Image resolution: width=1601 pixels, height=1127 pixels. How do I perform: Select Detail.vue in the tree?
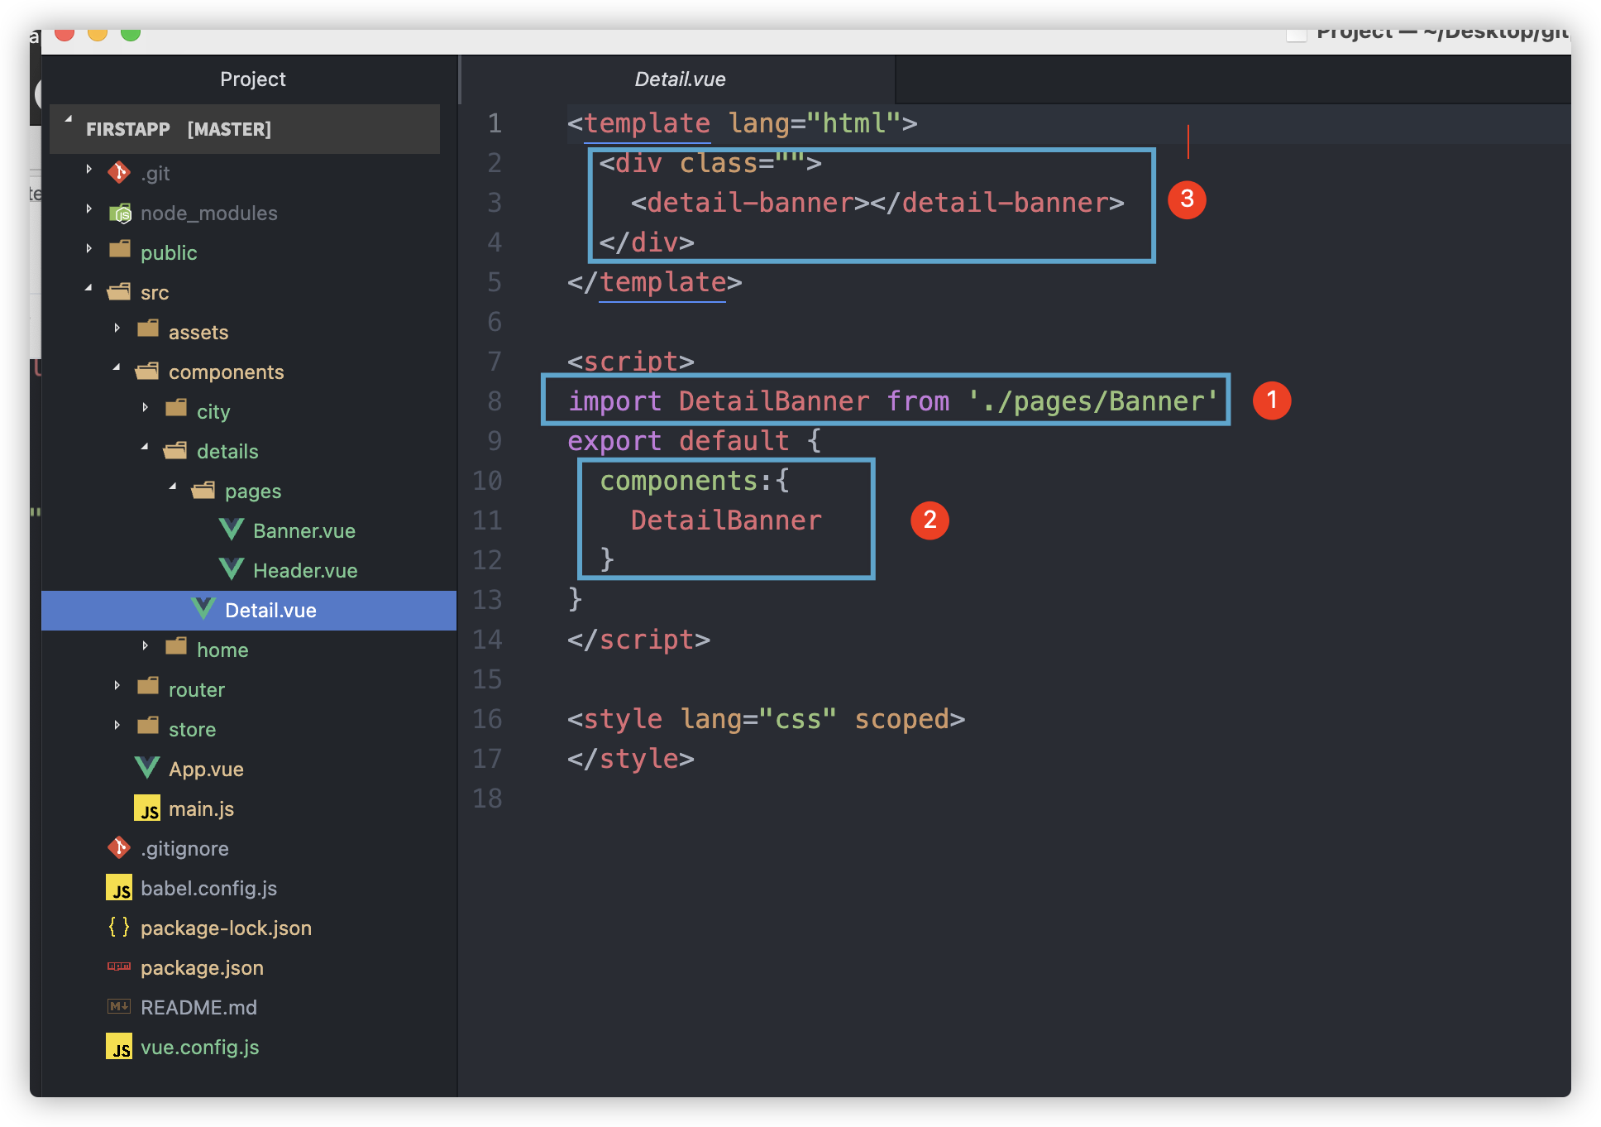pyautogui.click(x=249, y=611)
